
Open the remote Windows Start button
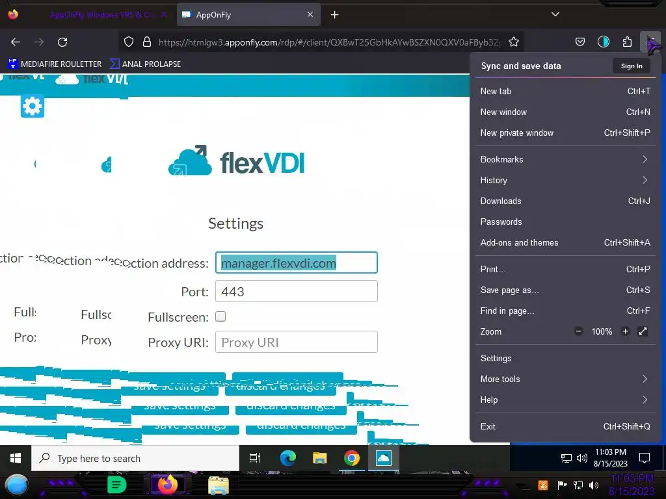tap(16, 458)
